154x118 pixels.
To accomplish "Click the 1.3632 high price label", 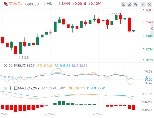I will tap(112, 14).
